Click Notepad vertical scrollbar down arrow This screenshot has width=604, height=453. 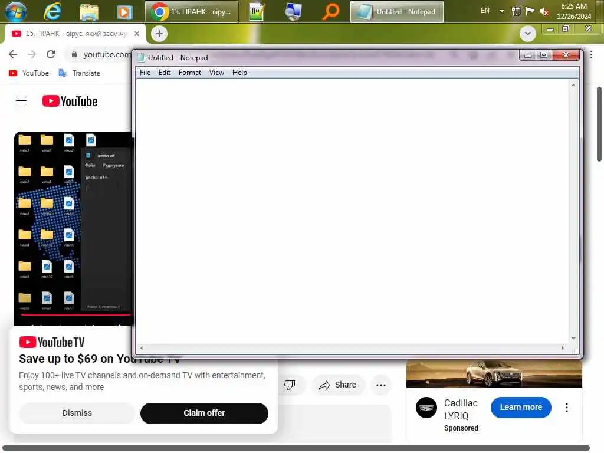[x=573, y=338]
